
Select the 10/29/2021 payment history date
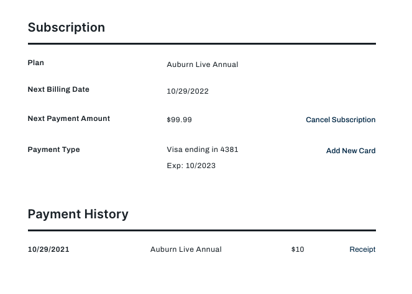48,249
